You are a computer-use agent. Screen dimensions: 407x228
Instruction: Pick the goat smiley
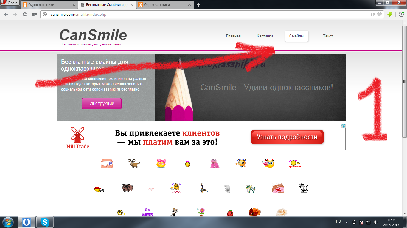coord(134,163)
